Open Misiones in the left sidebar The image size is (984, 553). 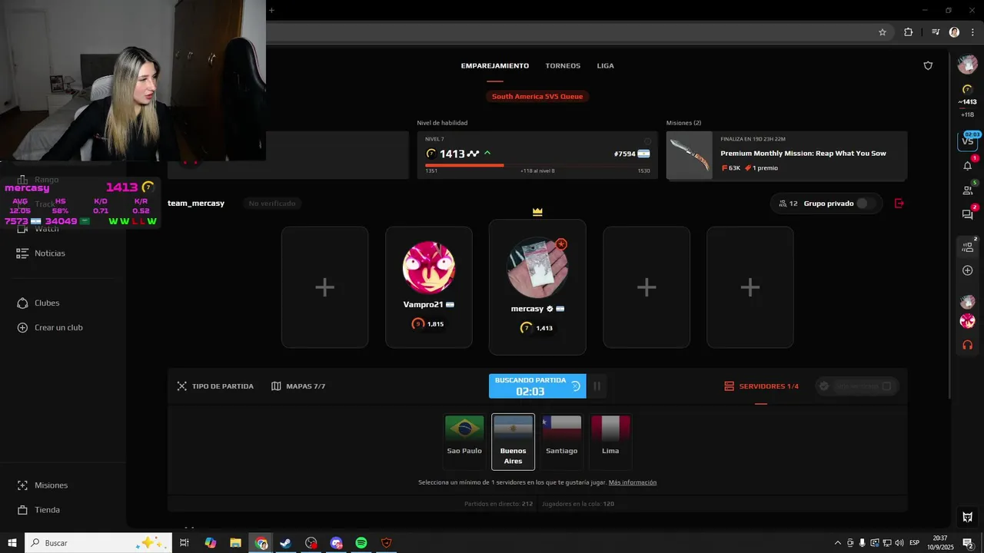42,485
